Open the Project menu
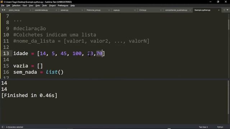Screen dimensions: 230x129 tap(52, 6)
